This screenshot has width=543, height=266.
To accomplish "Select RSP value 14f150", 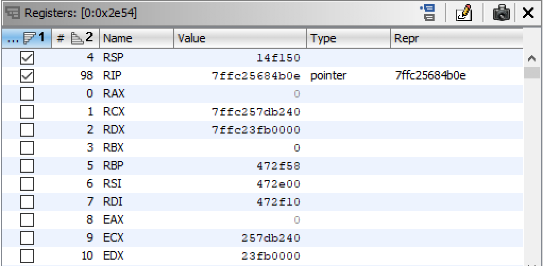I will click(278, 58).
